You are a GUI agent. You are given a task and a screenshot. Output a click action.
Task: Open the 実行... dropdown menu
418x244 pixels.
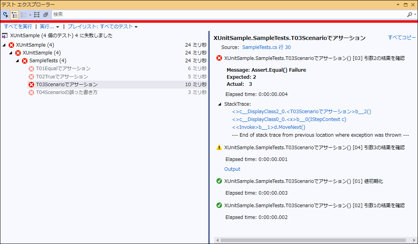click(x=49, y=27)
